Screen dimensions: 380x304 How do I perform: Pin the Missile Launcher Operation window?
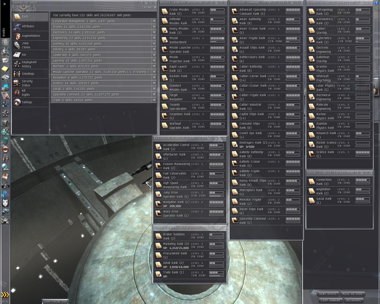216,3
